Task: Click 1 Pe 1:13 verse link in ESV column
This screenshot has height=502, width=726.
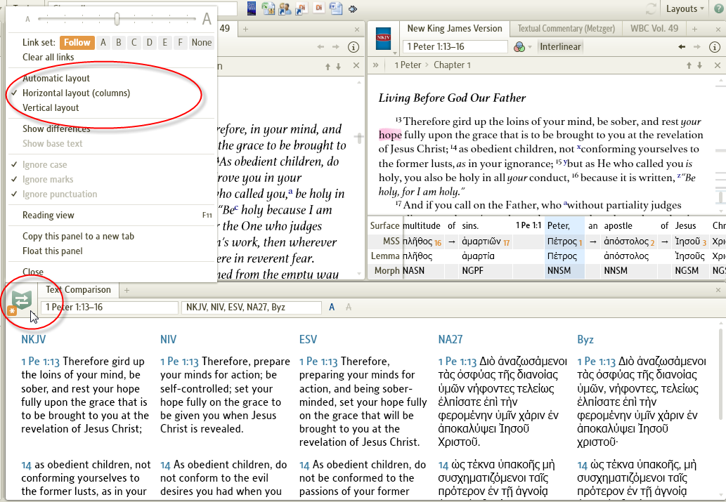Action: coord(318,362)
